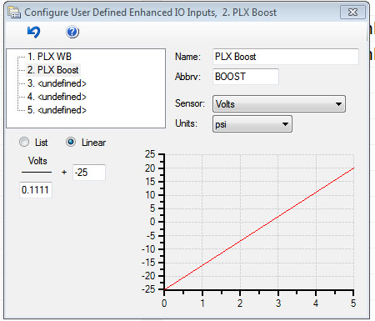375x321 pixels.
Task: Click the Units: label
Action: (x=186, y=123)
